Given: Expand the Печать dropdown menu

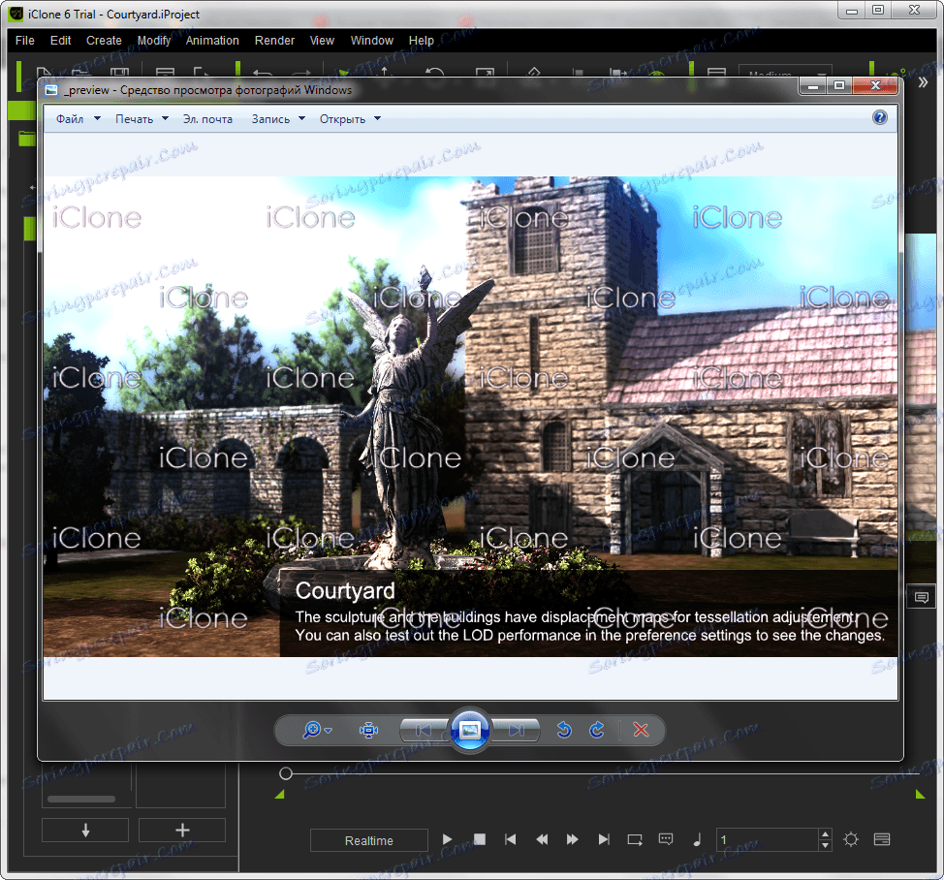Looking at the screenshot, I should tap(142, 119).
